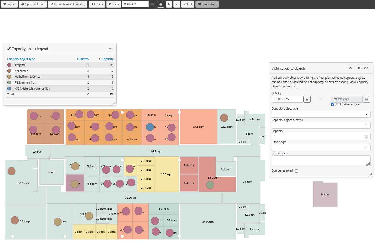Open validity start date calendar
Image resolution: width=375 pixels, height=244 pixels.
click(307, 99)
